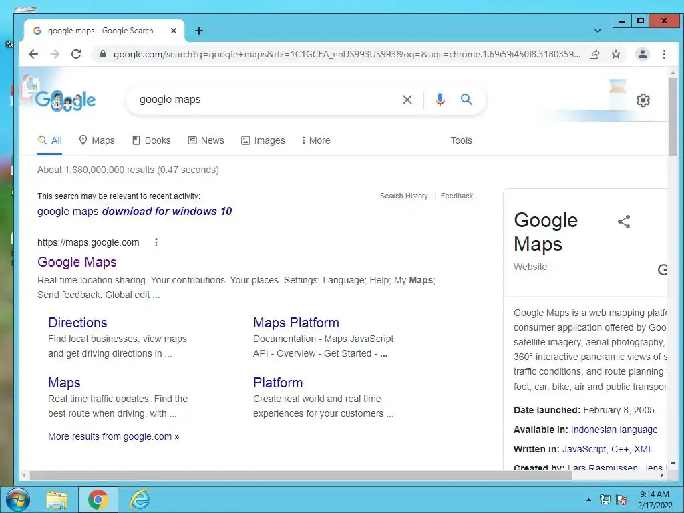The image size is (684, 513).
Task: Click the Google doodle logo
Action: 65,100
